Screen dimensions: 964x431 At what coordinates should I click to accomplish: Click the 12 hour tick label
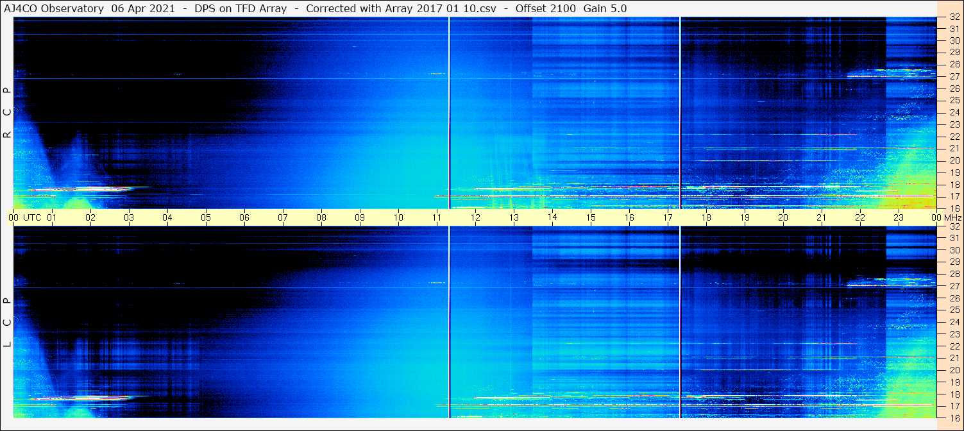point(475,217)
